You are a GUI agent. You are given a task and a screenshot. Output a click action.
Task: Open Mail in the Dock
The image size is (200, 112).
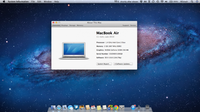[65, 107]
